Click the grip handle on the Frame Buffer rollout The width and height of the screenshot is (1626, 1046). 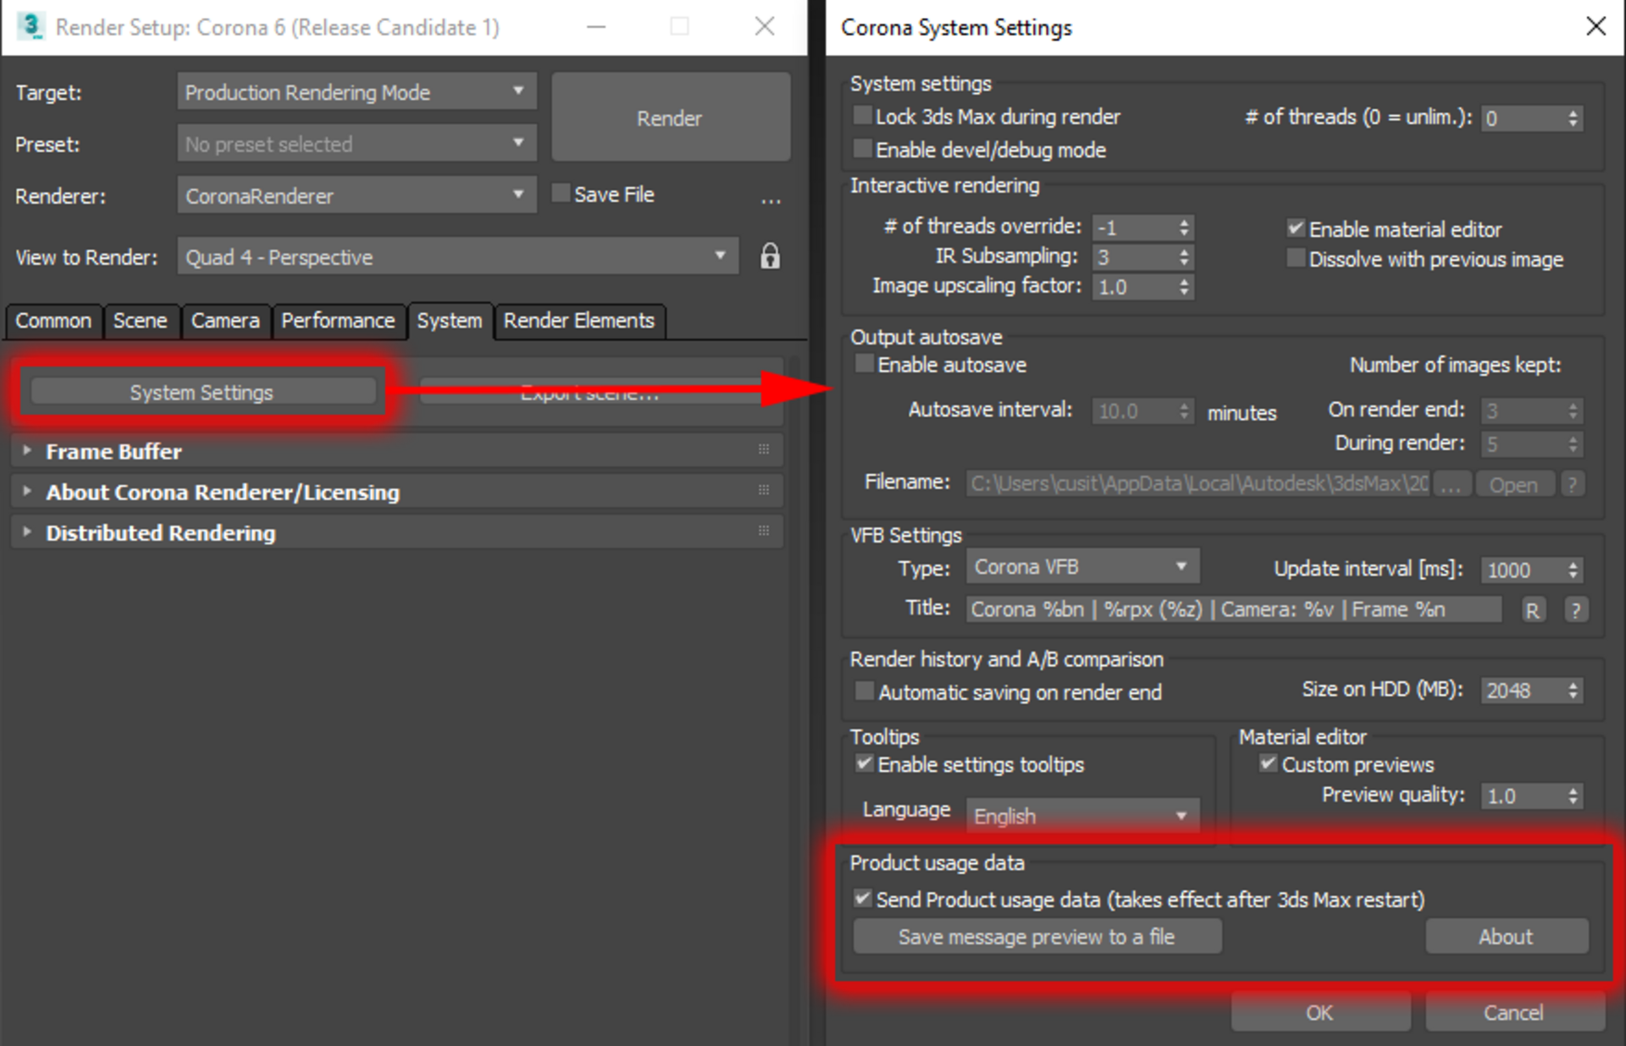[764, 449]
